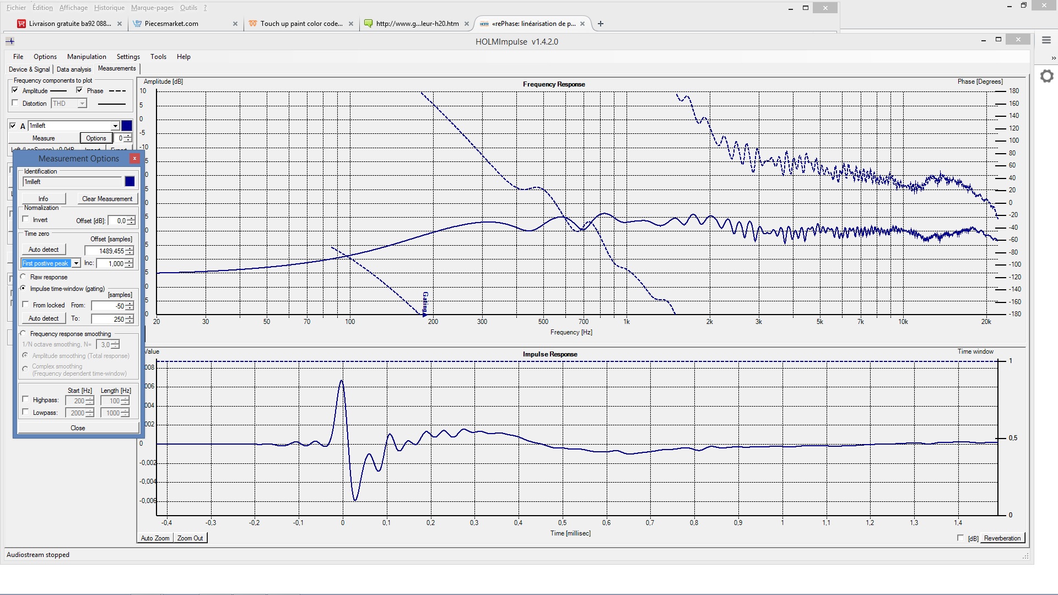
Task: Close the Livraison gratuite ba92 tab
Action: pyautogui.click(x=120, y=24)
